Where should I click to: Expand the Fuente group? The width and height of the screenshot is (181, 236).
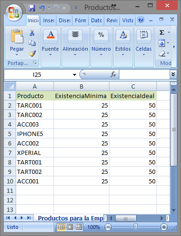pyautogui.click(x=50, y=47)
